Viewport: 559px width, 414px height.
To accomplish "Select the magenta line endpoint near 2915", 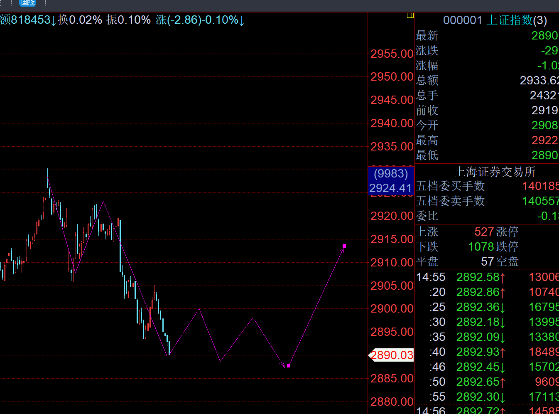I will click(x=344, y=246).
